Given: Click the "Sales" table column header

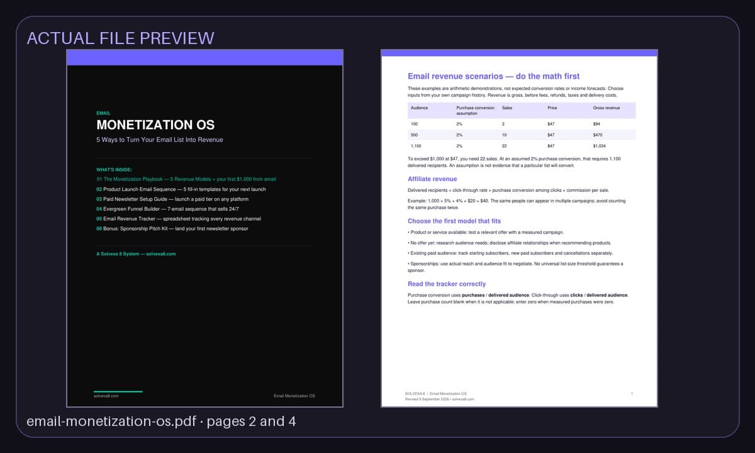Looking at the screenshot, I should click(x=507, y=108).
